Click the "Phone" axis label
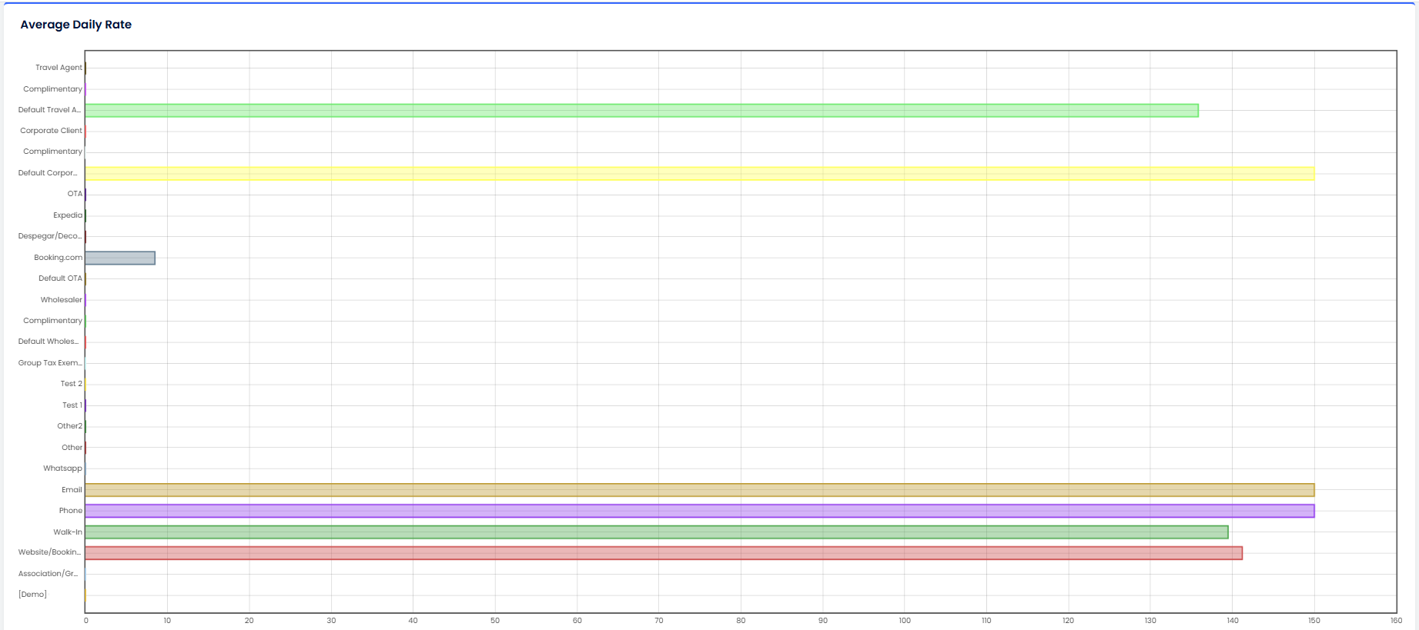Viewport: 1419px width, 630px height. [x=71, y=511]
